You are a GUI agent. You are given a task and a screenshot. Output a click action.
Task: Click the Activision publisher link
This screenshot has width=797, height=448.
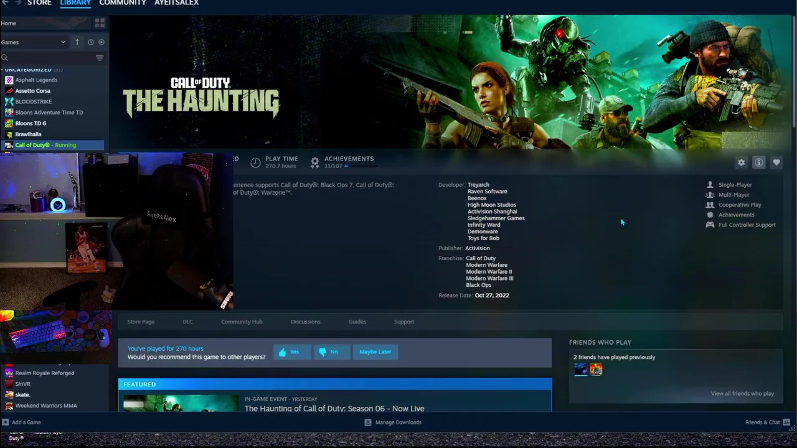(478, 248)
